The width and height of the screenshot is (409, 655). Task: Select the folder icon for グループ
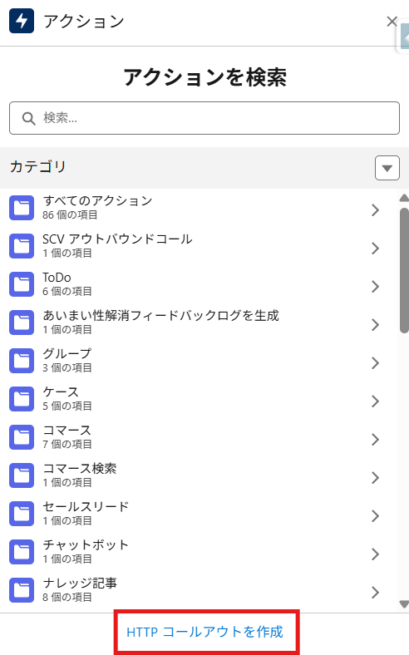pyautogui.click(x=22, y=361)
